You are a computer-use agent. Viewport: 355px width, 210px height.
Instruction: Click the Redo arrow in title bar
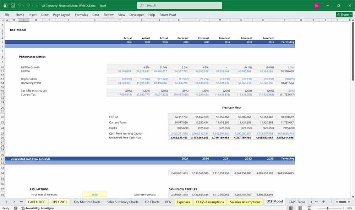pyautogui.click(x=28, y=5)
